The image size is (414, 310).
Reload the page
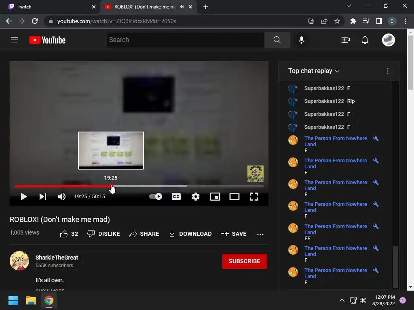tap(35, 21)
